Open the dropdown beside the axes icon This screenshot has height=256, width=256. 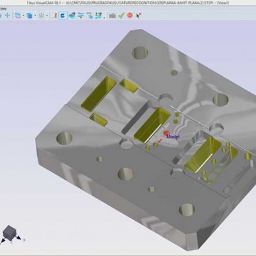coord(47,15)
